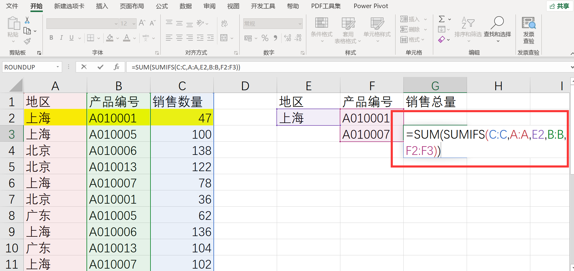
Task: Switch to the 插入 ribbon tab
Action: [x=102, y=6]
